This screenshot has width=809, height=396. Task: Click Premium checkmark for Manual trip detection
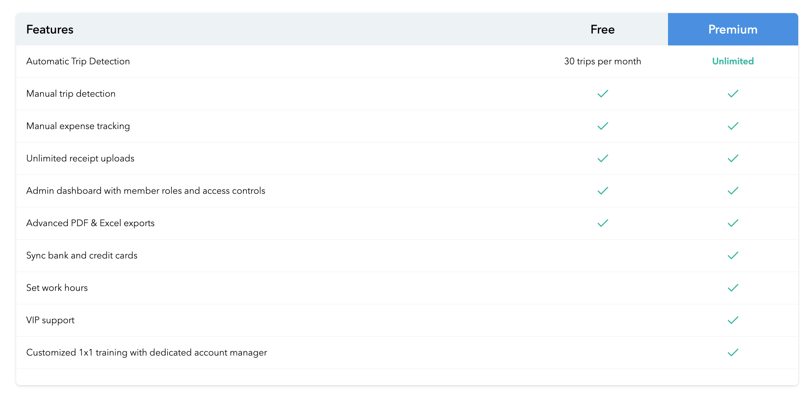(733, 94)
